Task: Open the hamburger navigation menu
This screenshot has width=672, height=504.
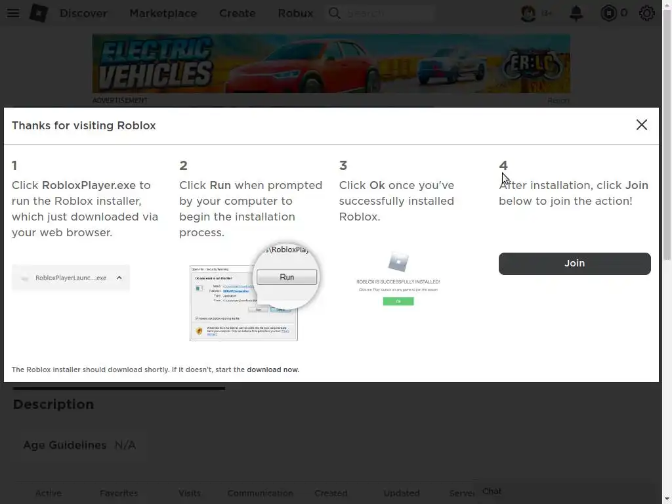Action: pyautogui.click(x=13, y=13)
